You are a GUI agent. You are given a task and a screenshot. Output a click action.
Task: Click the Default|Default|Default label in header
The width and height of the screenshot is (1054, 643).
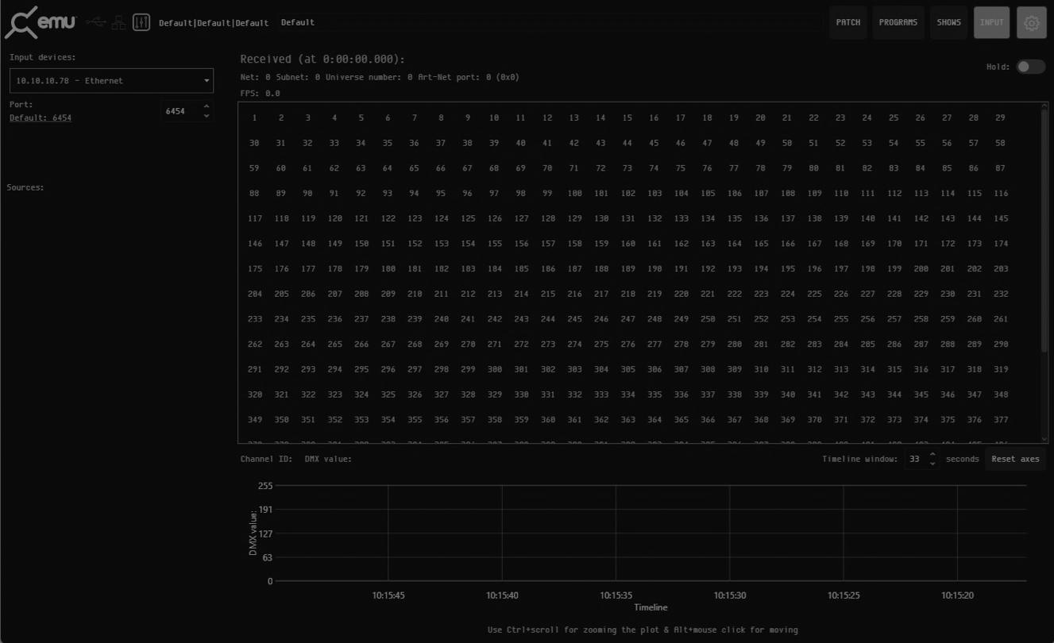214,23
